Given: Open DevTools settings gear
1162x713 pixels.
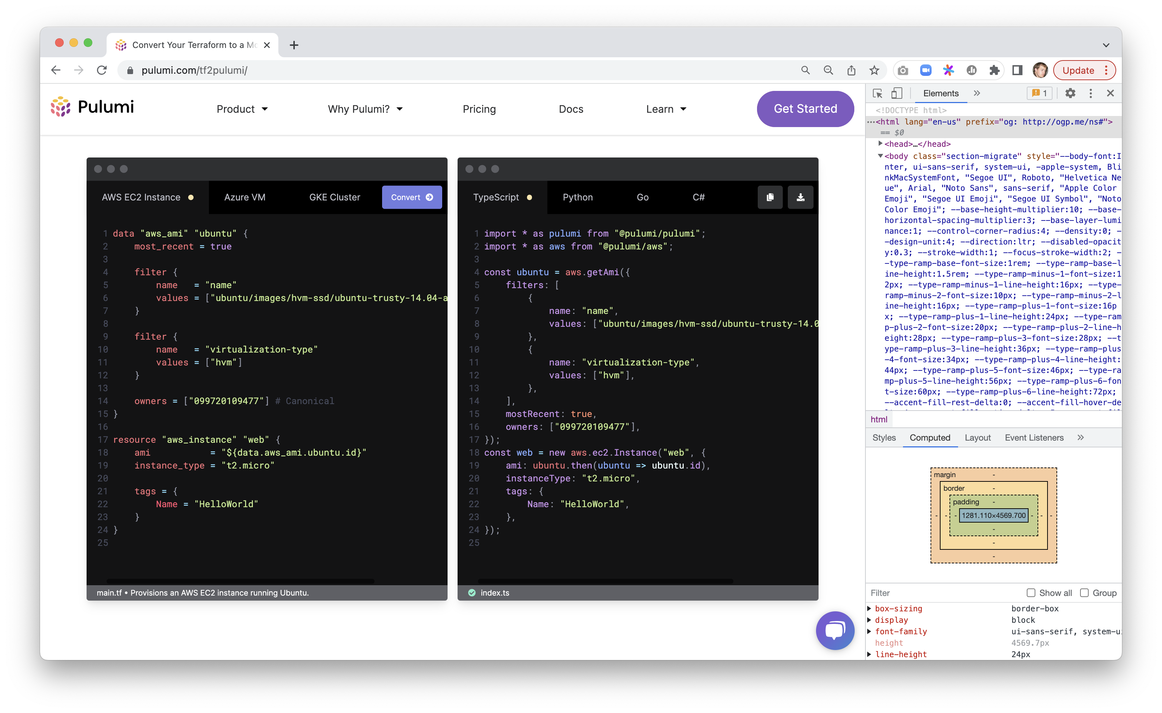Looking at the screenshot, I should point(1070,93).
